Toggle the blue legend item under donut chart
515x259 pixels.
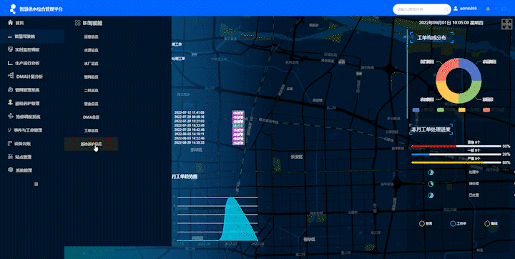(x=416, y=109)
